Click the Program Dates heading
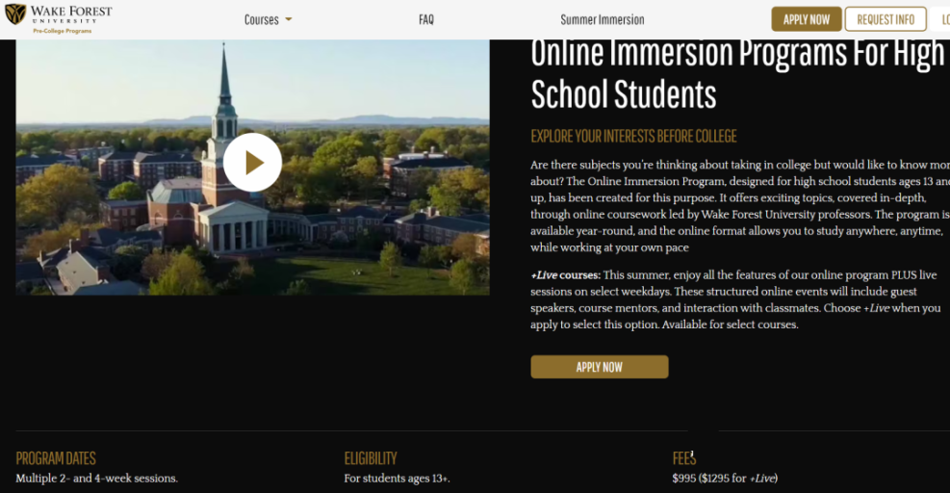 (x=56, y=457)
